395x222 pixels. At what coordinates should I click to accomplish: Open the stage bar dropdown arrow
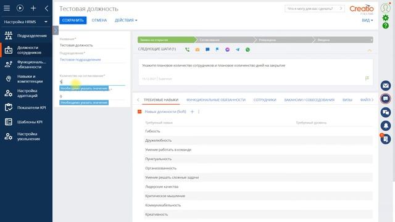pyautogui.click(x=372, y=39)
